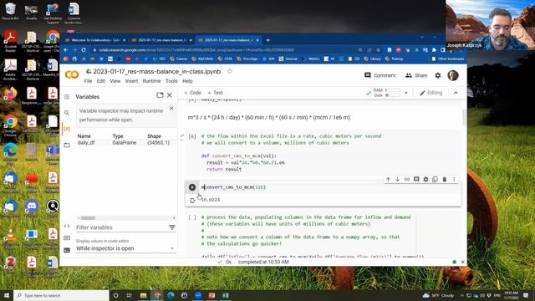535x301 pixels.
Task: Open the Edit menu
Action: pos(100,81)
